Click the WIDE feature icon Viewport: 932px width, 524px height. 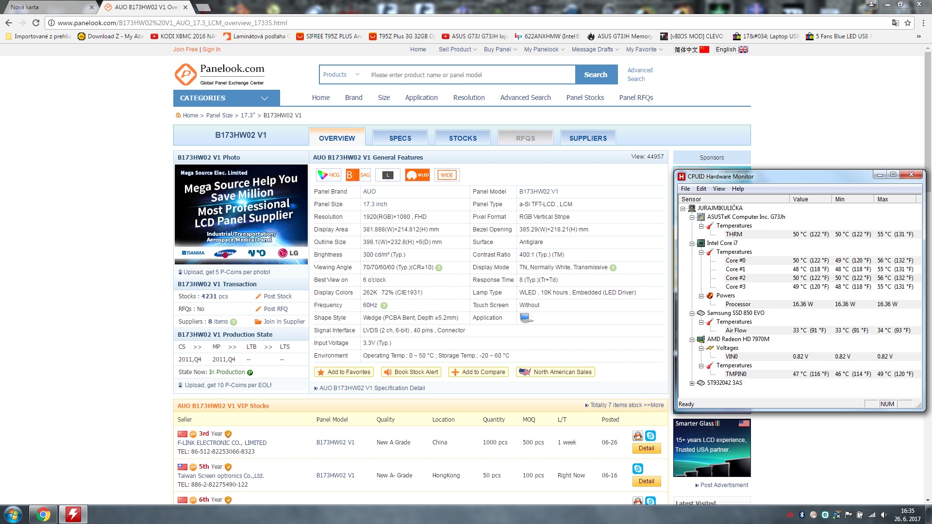(x=447, y=175)
